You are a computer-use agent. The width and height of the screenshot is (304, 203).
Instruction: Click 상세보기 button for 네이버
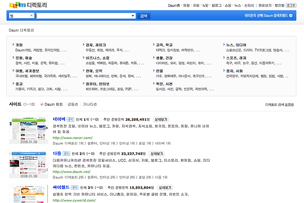161,120
